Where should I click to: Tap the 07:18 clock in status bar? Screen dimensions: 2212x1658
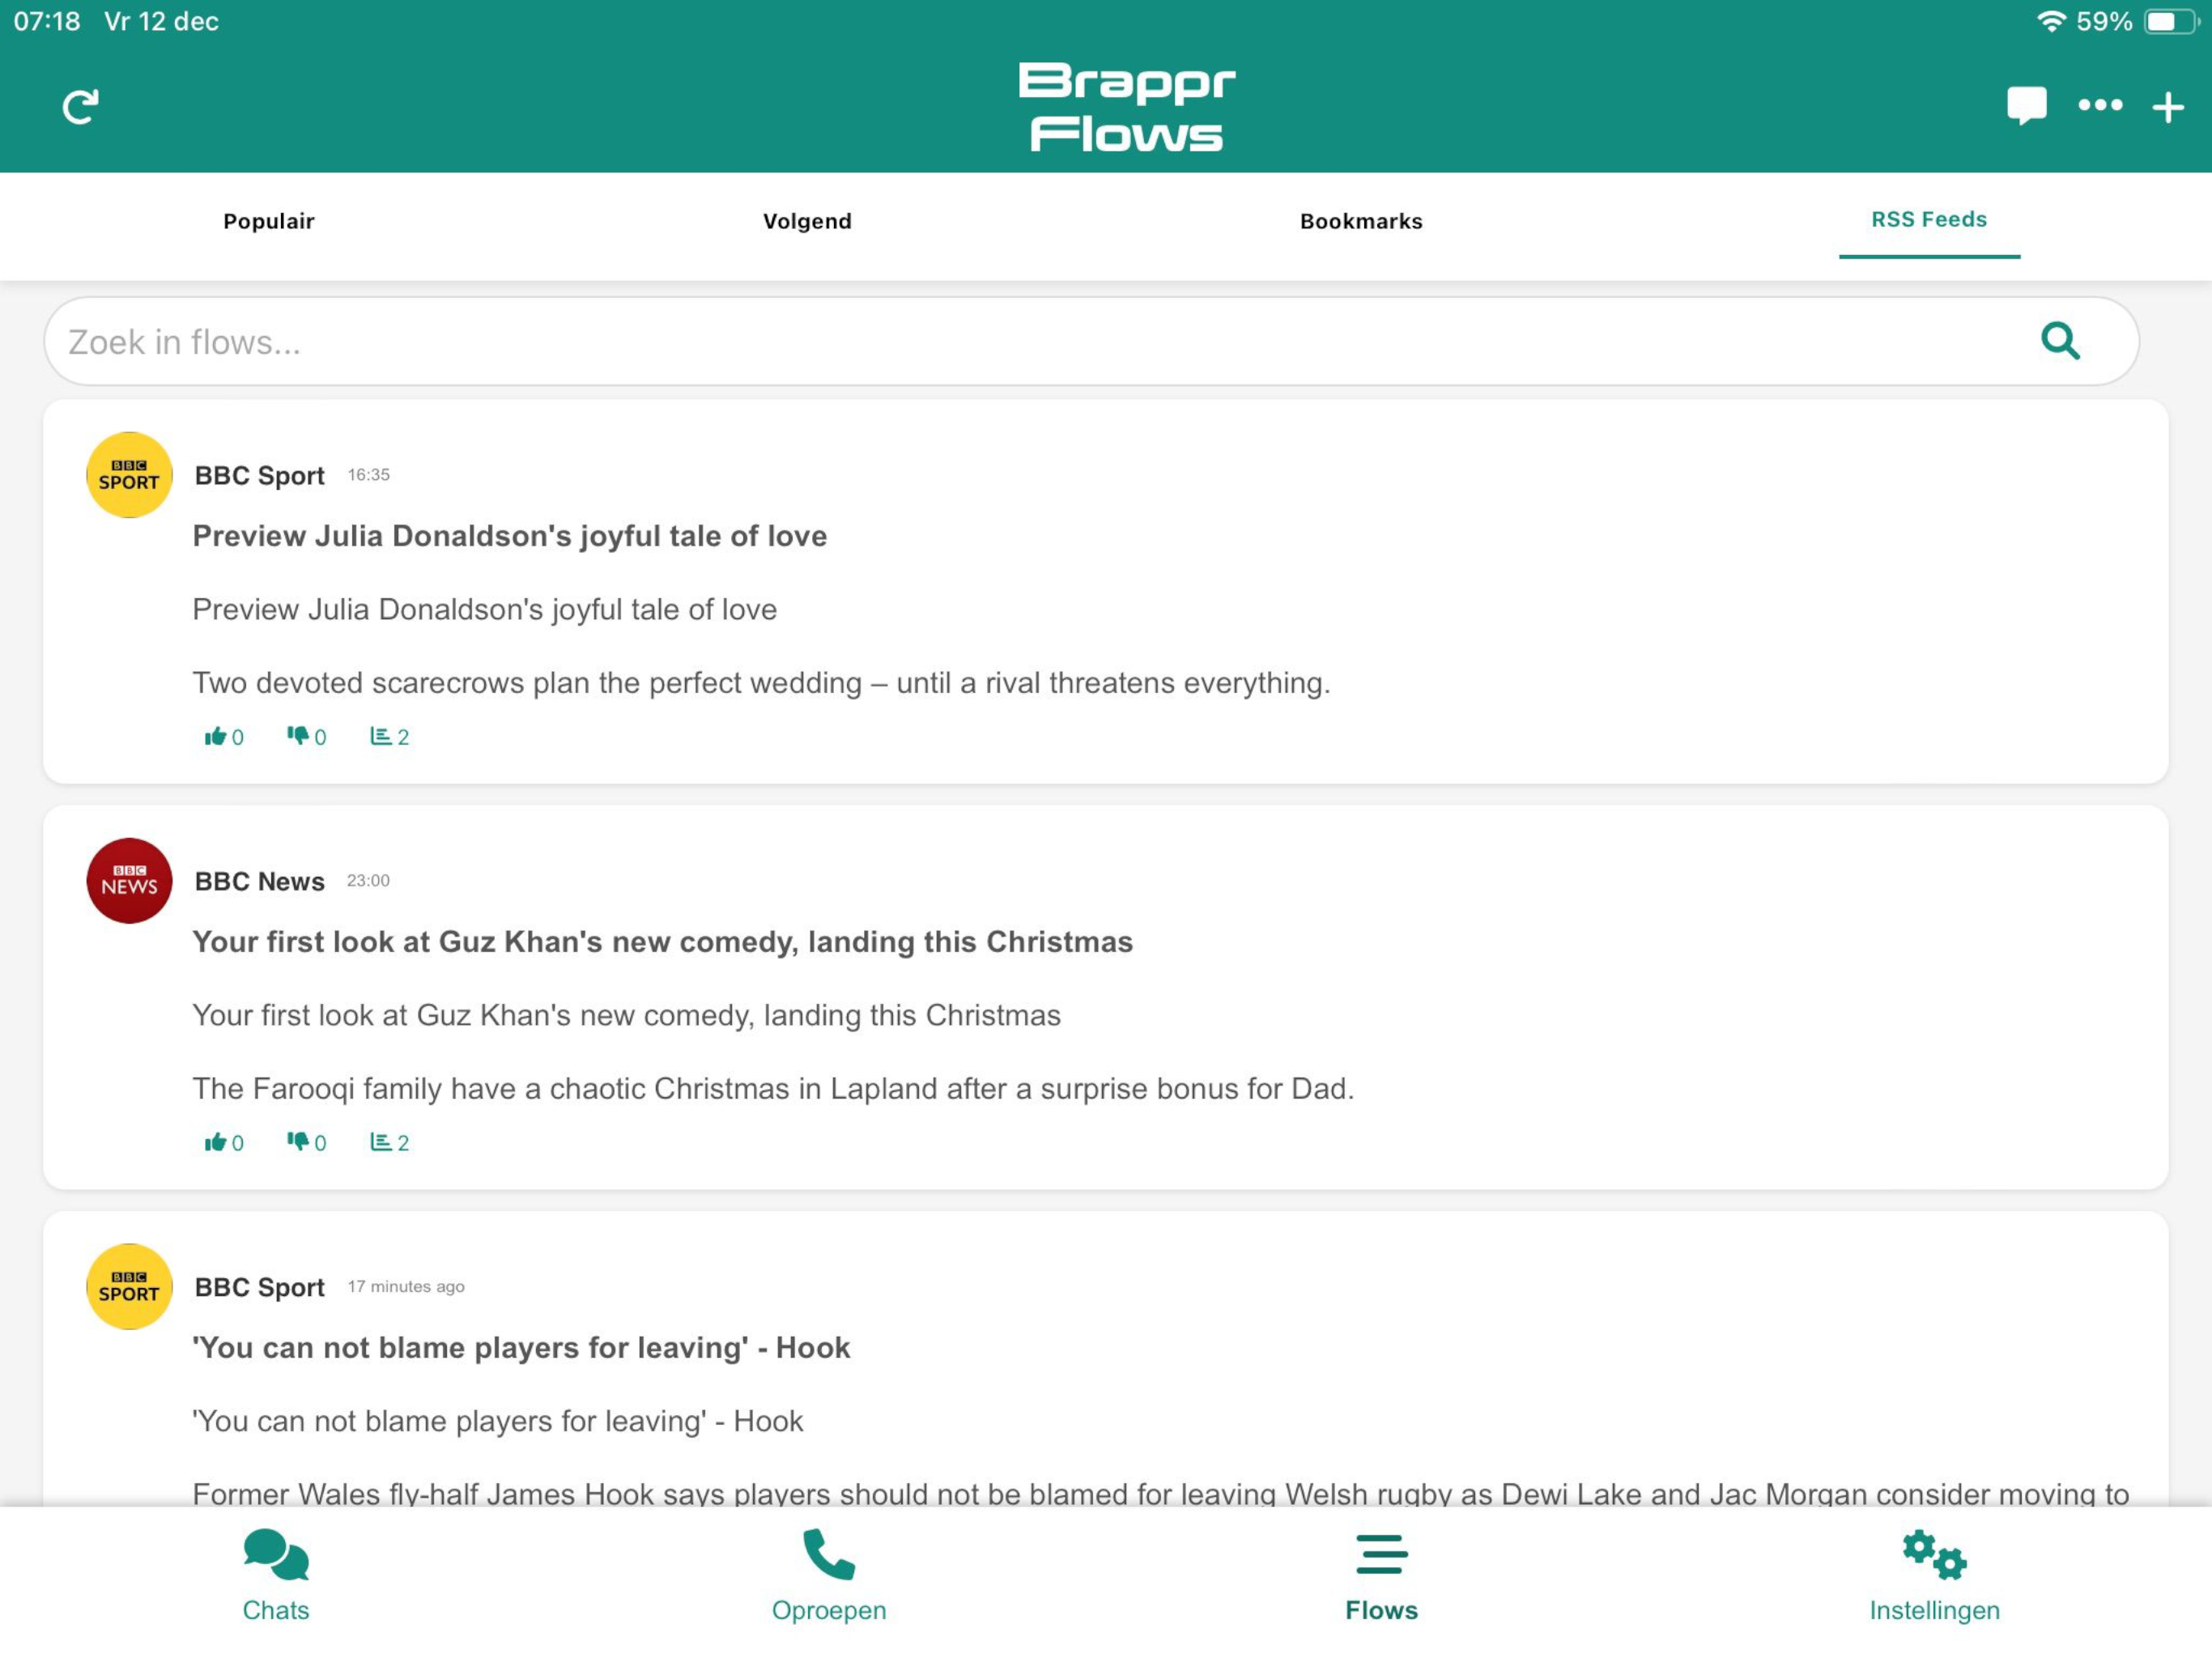(47, 21)
